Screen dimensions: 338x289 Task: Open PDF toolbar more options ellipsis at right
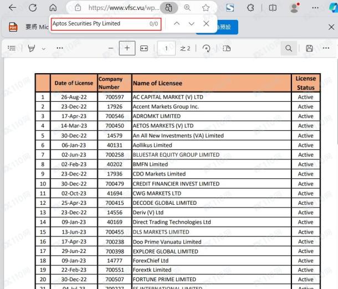[326, 48]
